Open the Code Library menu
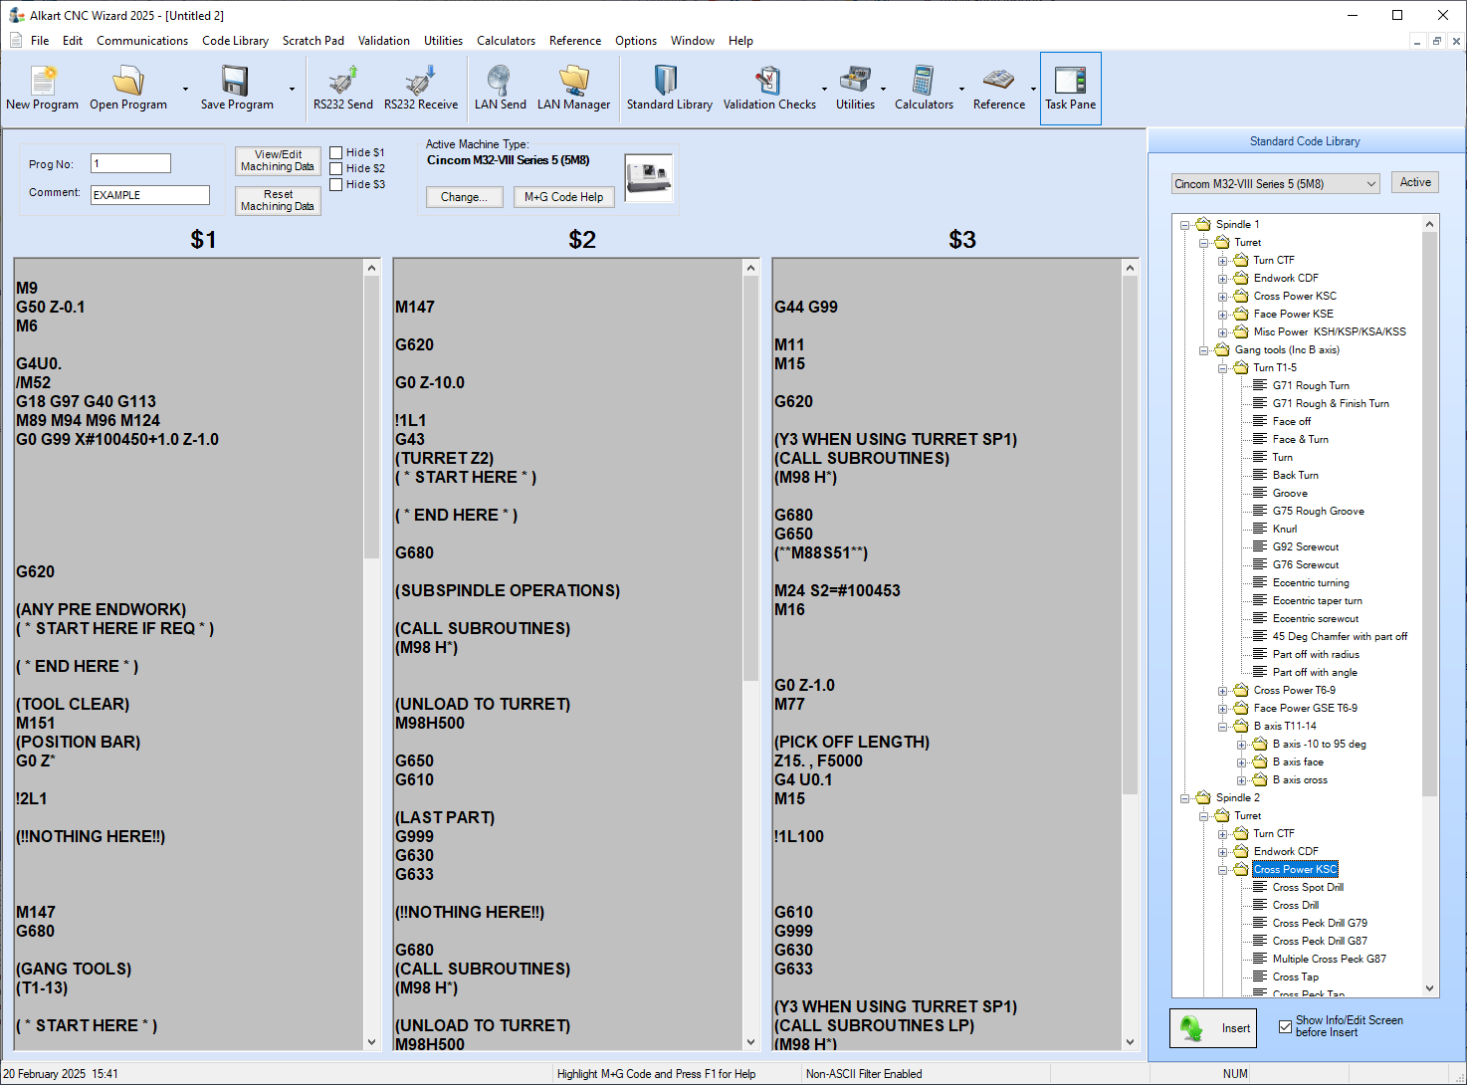1467x1085 pixels. click(235, 41)
